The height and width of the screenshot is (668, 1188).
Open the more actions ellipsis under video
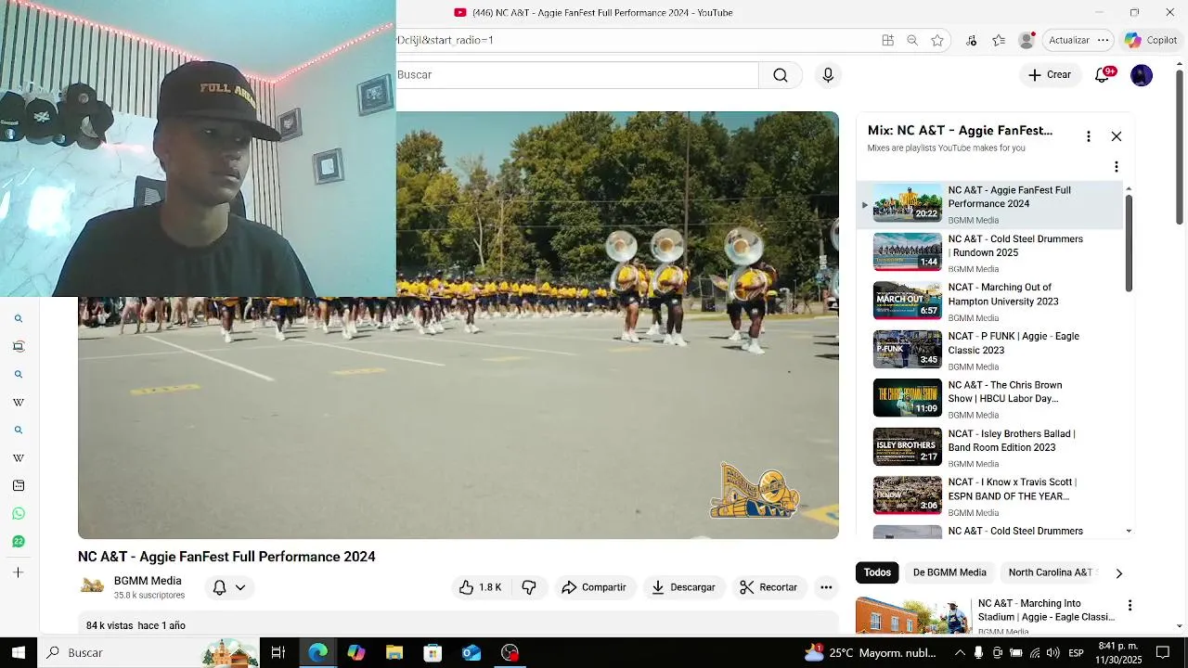[x=826, y=587]
